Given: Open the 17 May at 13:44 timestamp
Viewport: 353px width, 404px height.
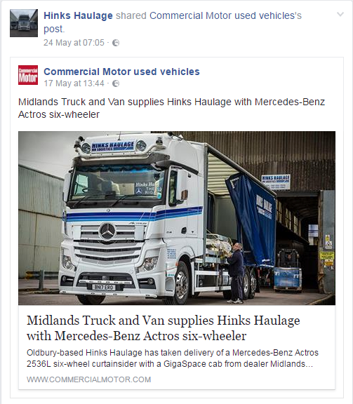Looking at the screenshot, I should tap(74, 83).
